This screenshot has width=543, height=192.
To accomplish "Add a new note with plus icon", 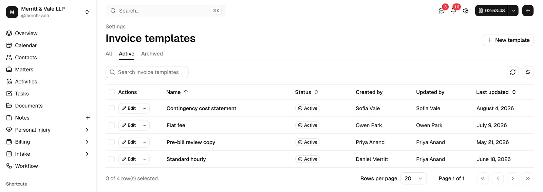I will coord(88,118).
